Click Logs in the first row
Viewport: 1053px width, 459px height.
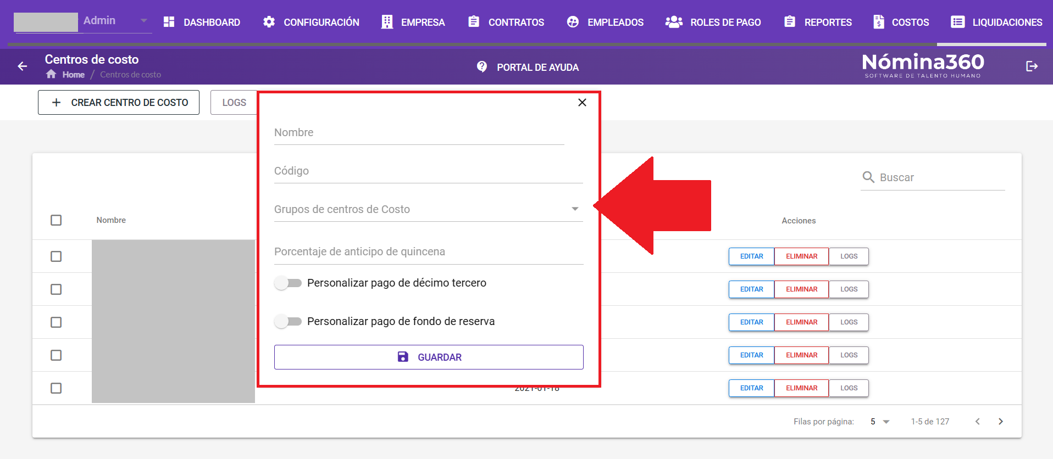(849, 256)
